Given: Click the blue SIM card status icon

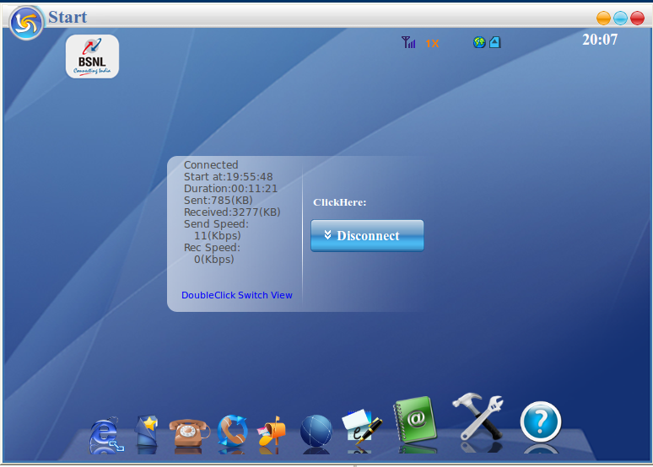Looking at the screenshot, I should coord(494,42).
